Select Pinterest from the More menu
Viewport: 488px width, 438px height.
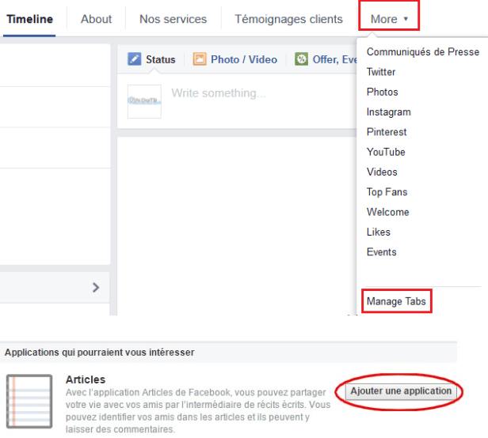387,132
